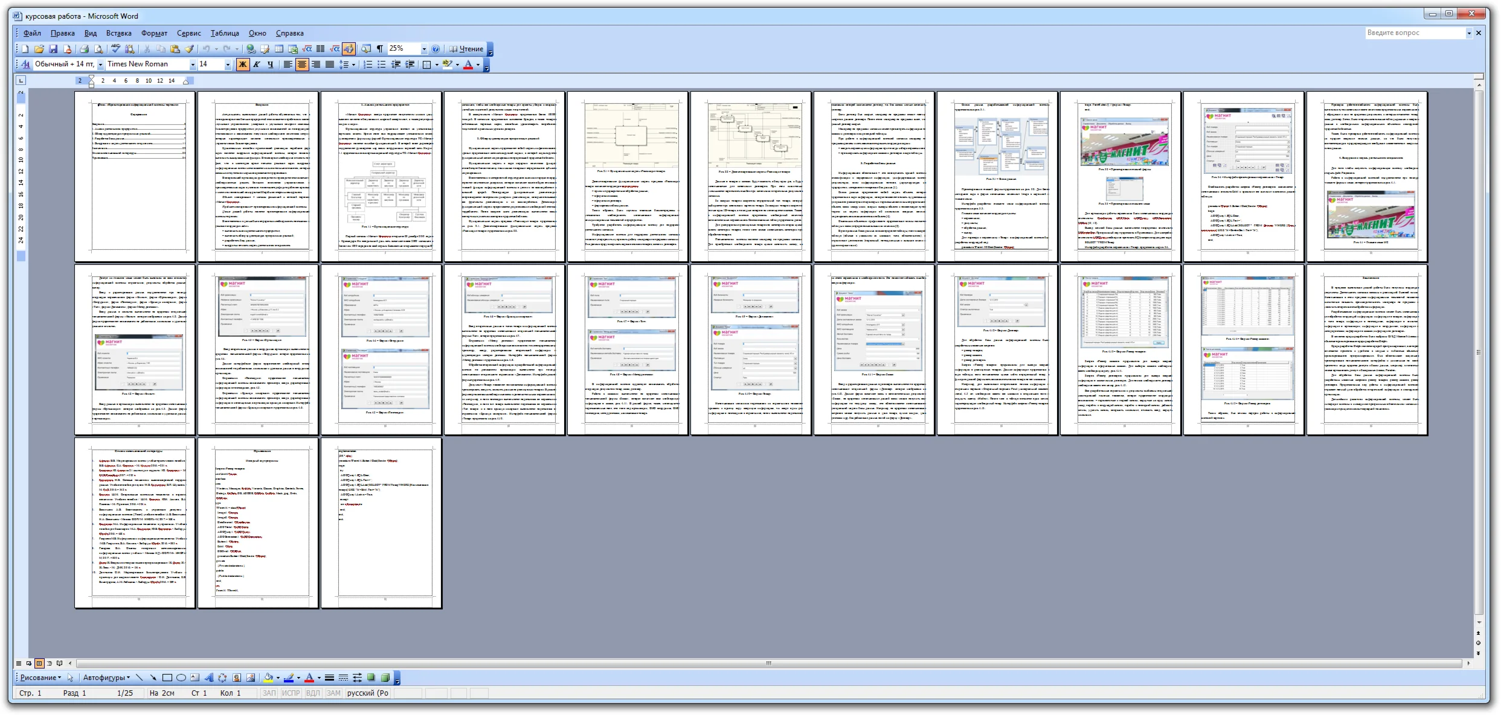Open the Формат menu
The width and height of the screenshot is (1501, 715).
pos(154,33)
